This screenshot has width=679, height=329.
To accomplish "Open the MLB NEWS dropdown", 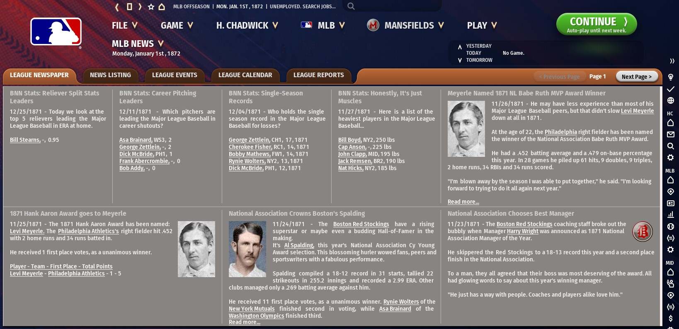I will click(138, 44).
